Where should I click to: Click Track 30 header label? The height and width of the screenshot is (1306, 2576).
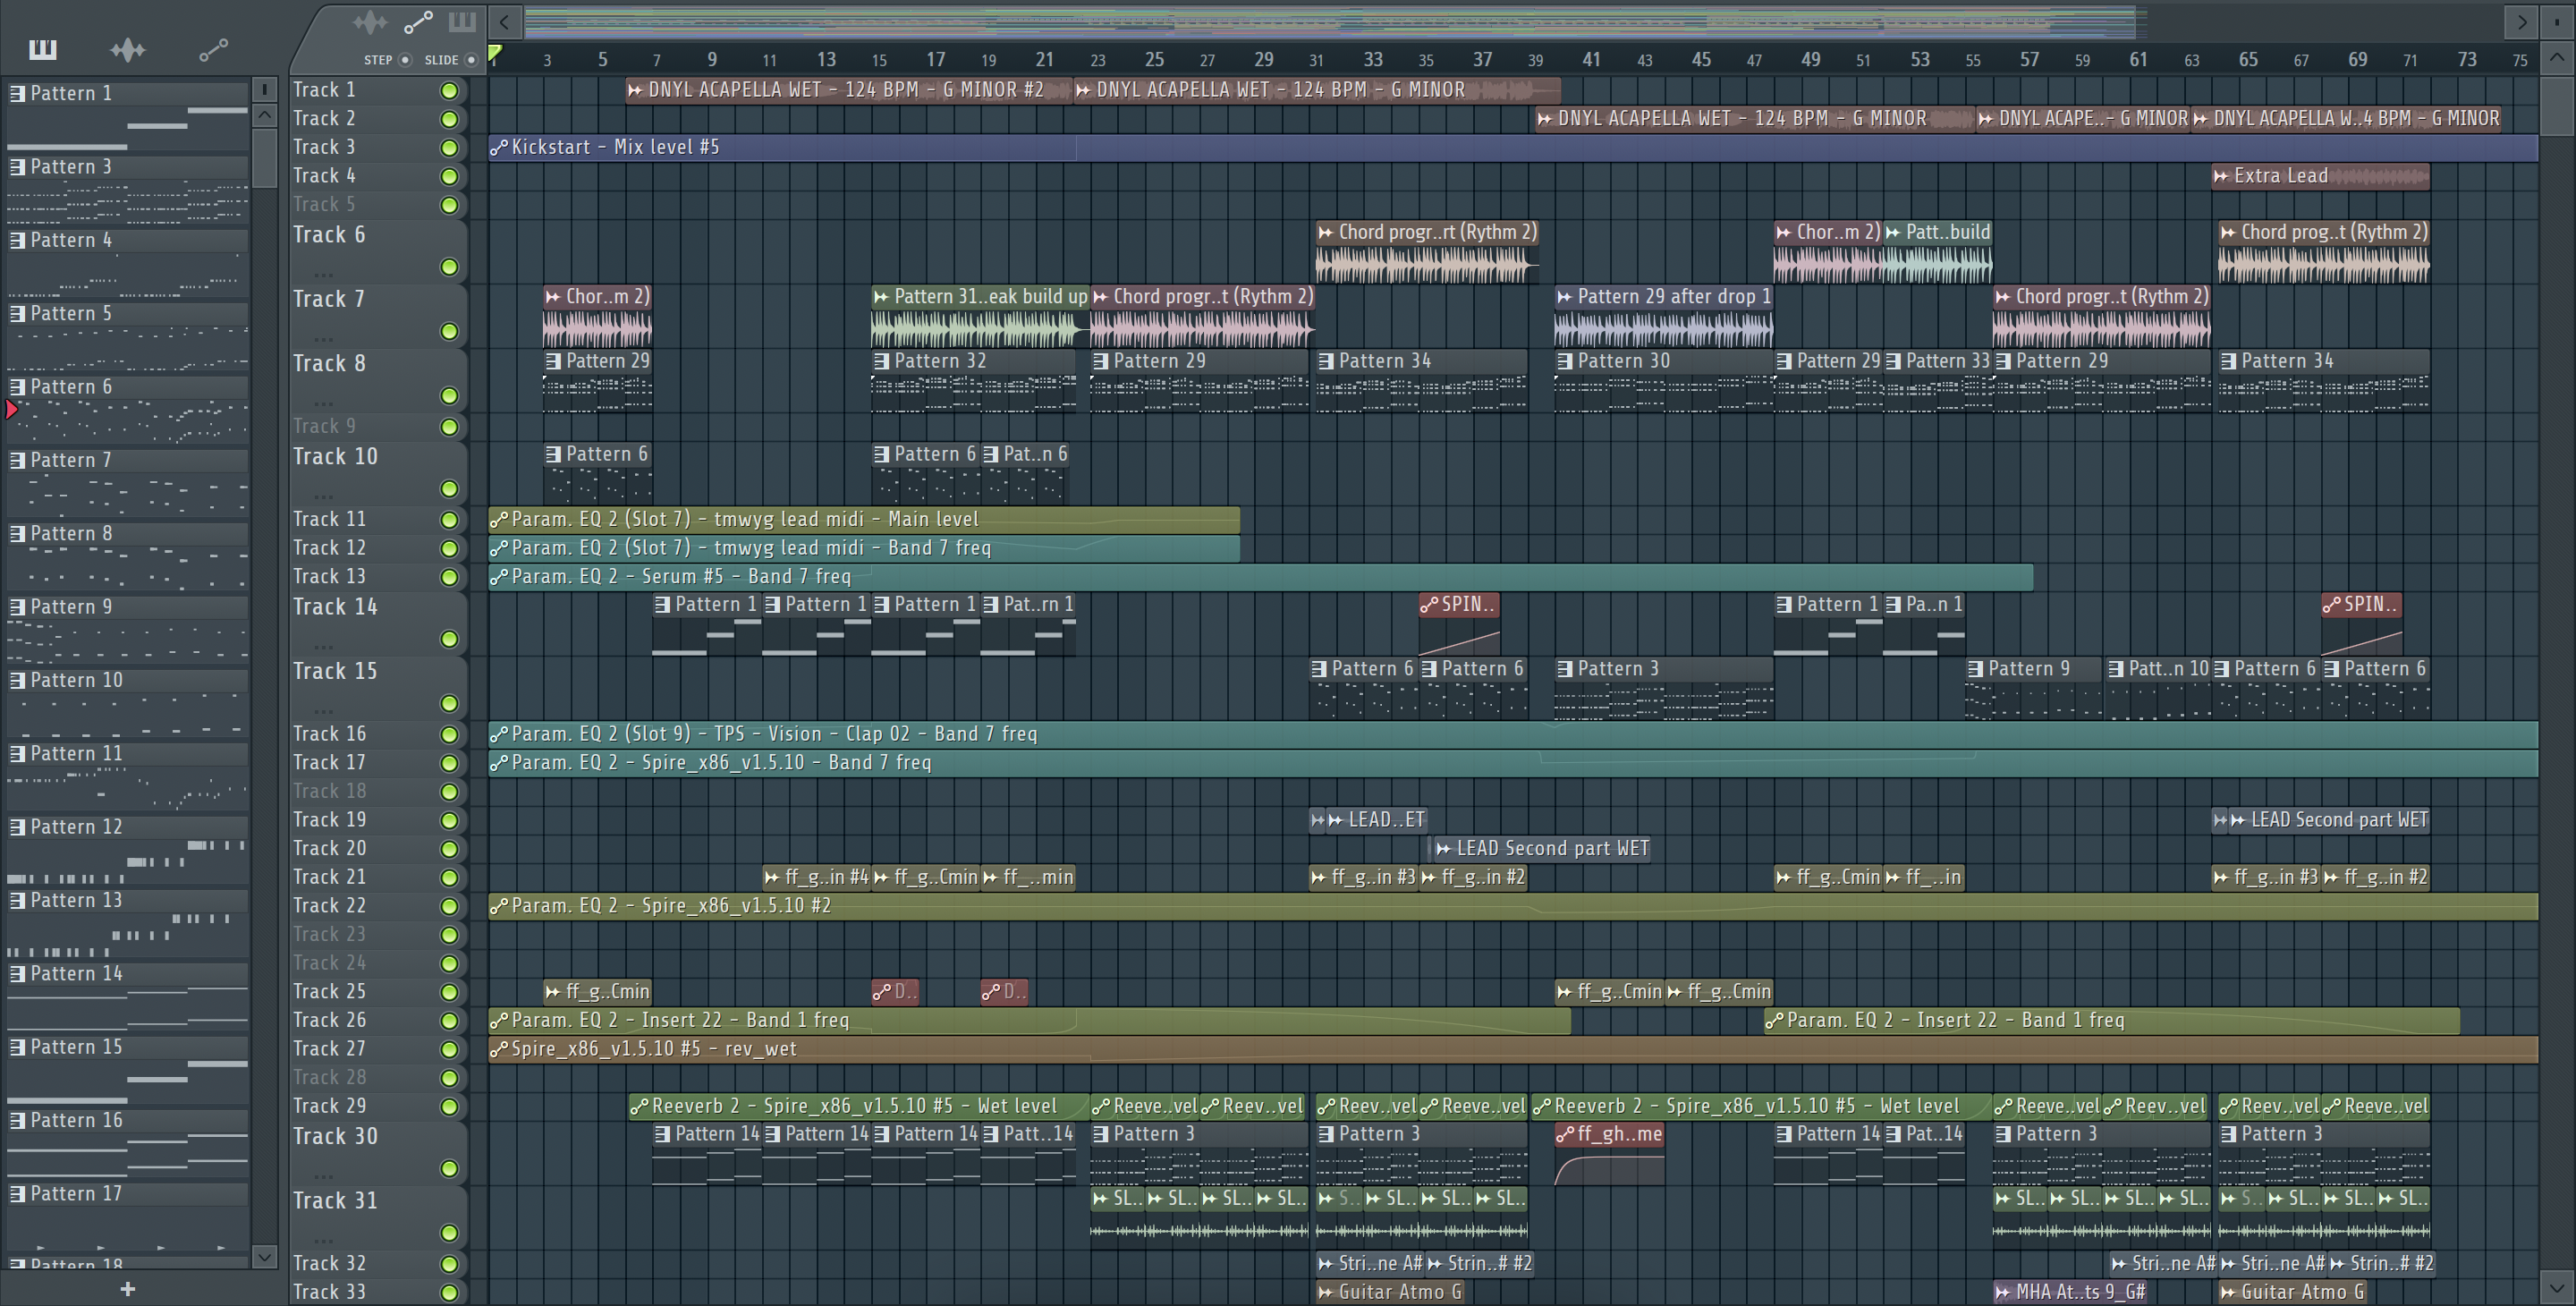tap(336, 1137)
